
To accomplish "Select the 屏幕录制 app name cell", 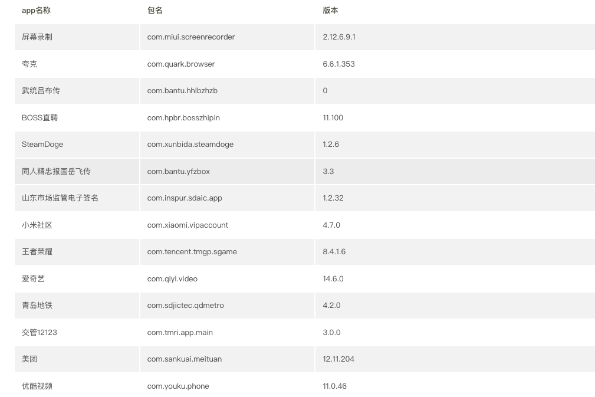I will (37, 37).
